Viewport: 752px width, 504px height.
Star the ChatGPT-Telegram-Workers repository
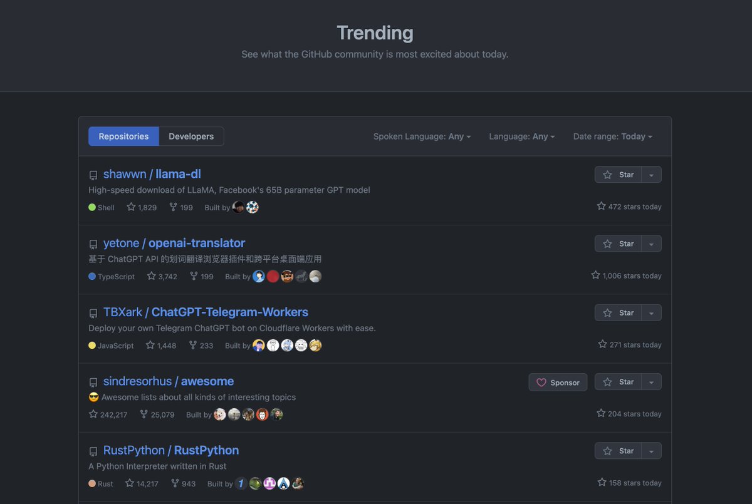click(x=618, y=312)
